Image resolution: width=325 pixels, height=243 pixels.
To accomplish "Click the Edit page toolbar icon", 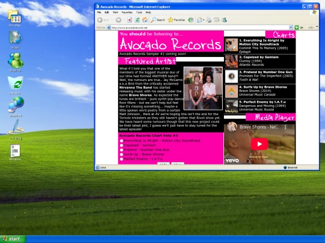I will 216,20.
